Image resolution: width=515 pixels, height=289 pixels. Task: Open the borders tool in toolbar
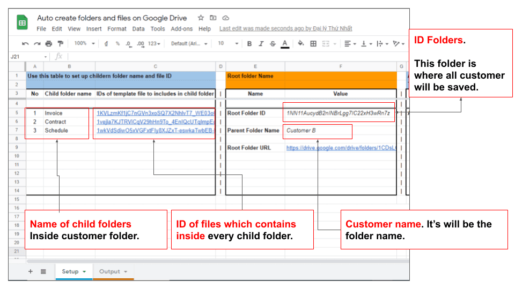(313, 44)
